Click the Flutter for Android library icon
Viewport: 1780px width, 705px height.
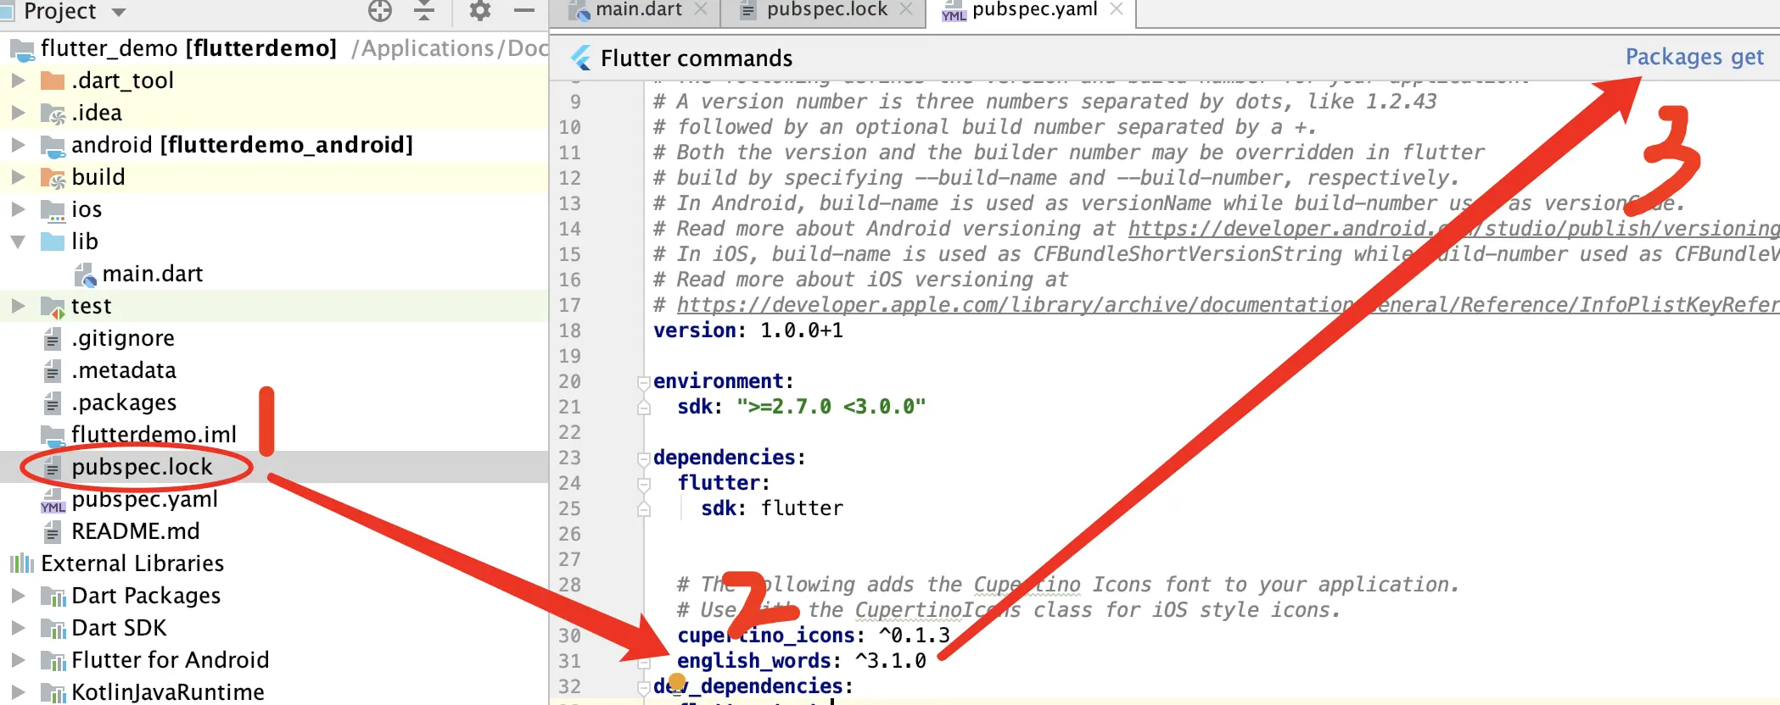point(53,661)
